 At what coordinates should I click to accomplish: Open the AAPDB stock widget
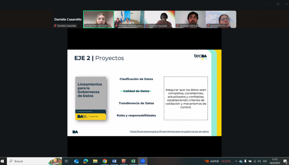(217, 161)
